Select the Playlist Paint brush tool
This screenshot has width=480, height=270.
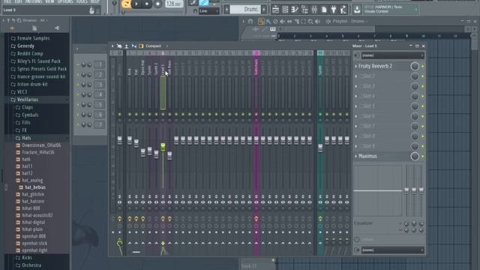point(268,21)
